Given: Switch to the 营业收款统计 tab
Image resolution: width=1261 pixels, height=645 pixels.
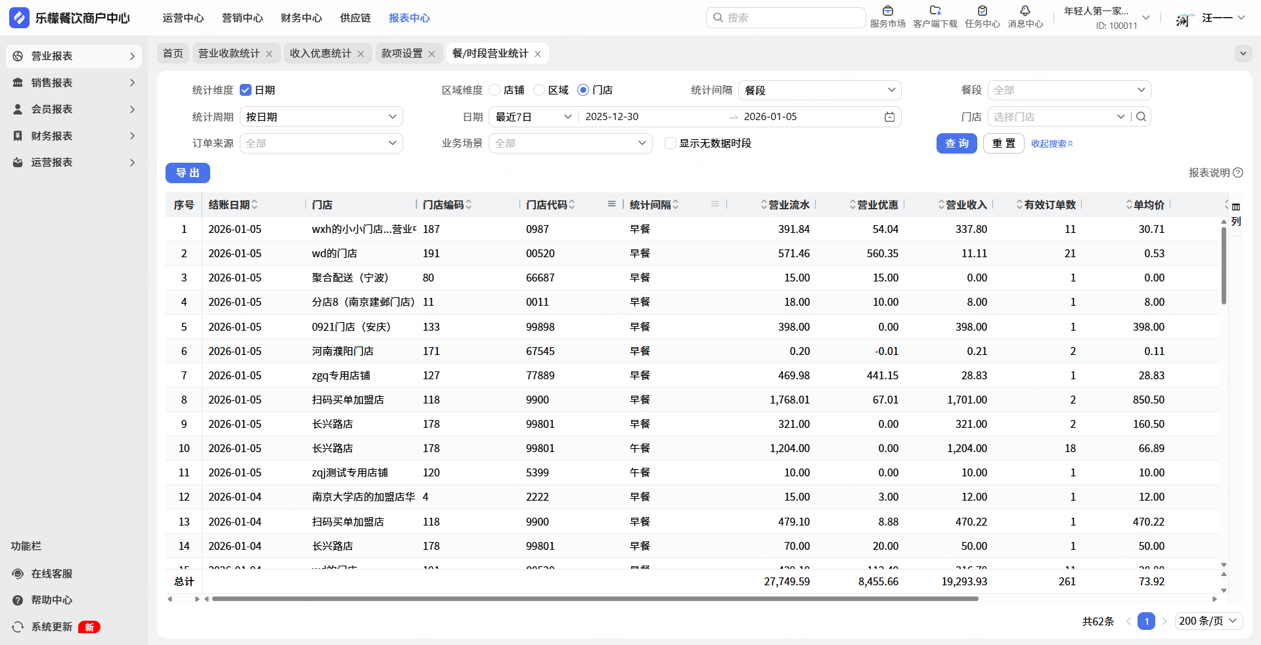Looking at the screenshot, I should pyautogui.click(x=229, y=54).
